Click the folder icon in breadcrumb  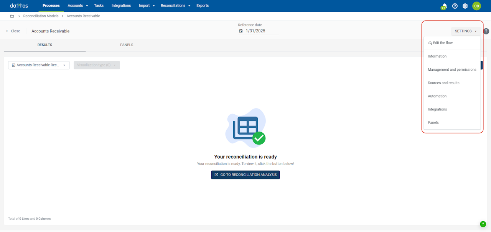click(12, 16)
